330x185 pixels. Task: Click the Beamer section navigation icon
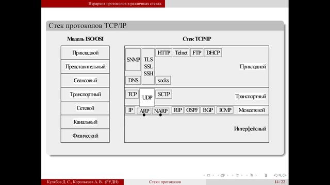pyautogui.click(x=252, y=175)
